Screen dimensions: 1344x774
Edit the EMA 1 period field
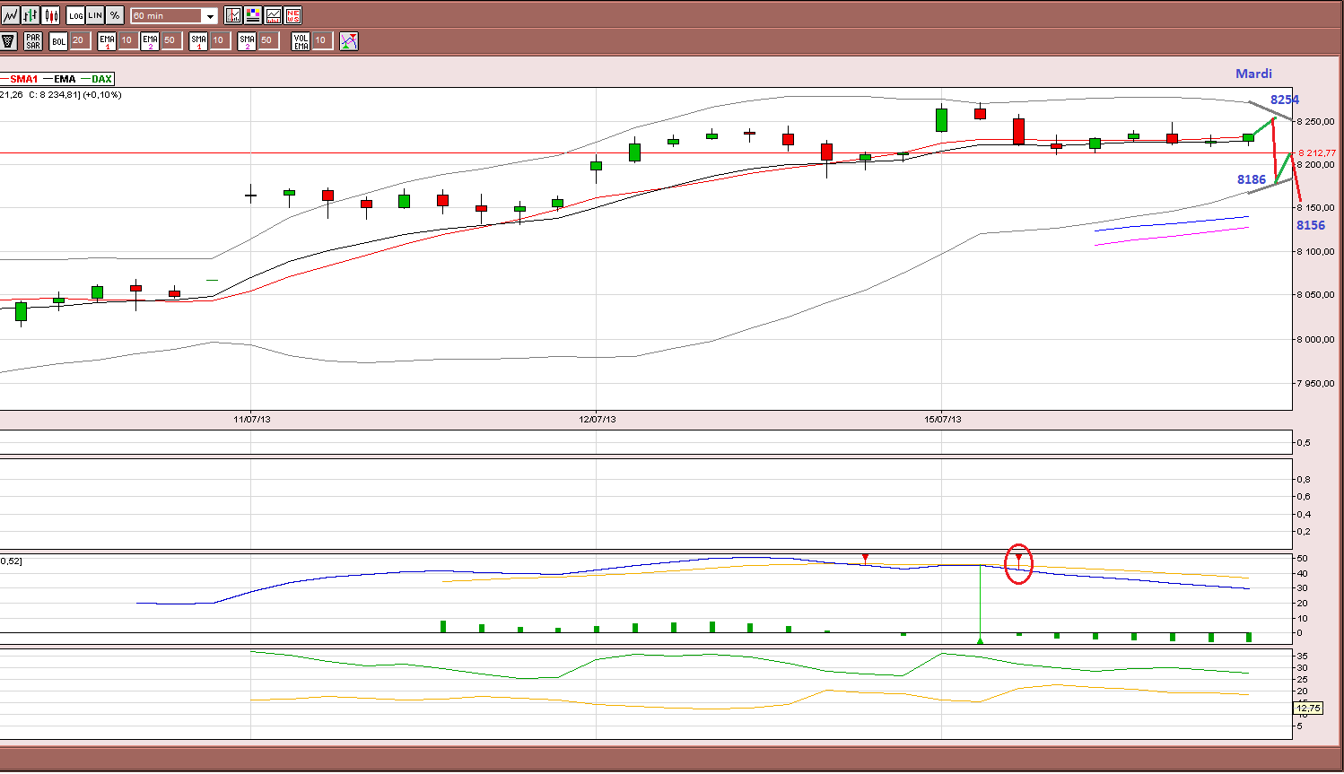coord(127,40)
